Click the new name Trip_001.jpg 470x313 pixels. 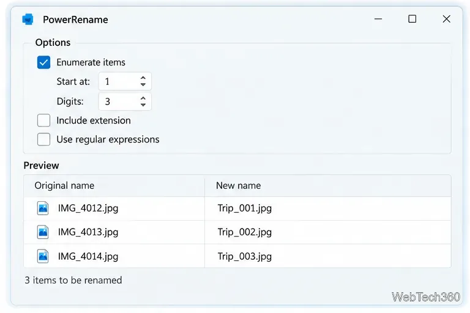click(245, 208)
